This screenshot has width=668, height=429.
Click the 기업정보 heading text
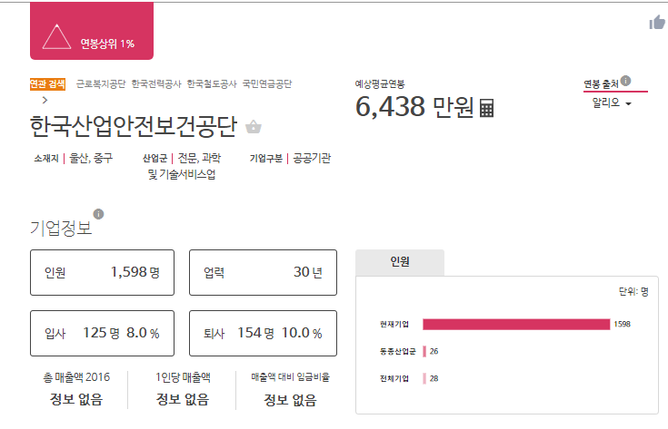point(61,228)
